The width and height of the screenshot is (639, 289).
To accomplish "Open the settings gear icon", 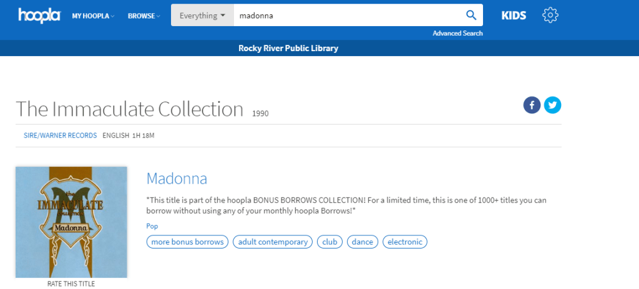I will pyautogui.click(x=550, y=15).
